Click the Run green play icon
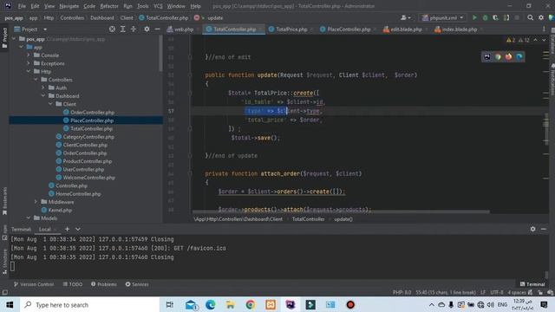 pos(474,17)
